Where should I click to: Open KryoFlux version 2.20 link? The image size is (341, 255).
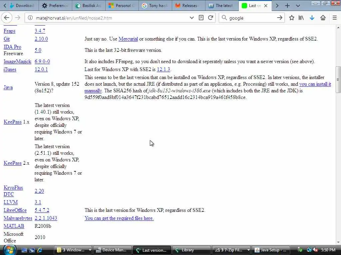[x=39, y=191]
